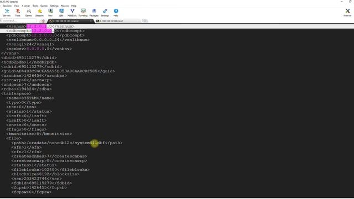The image size is (354, 199).
Task: Click the createscnwrp 0 line
Action: coord(49,161)
